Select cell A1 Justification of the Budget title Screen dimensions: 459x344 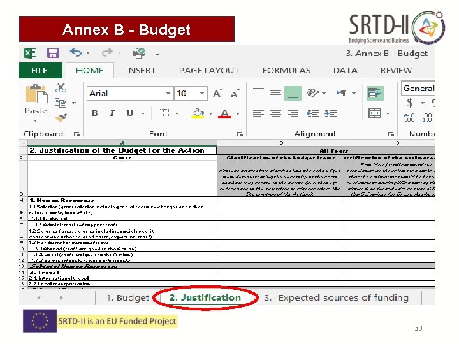point(122,150)
